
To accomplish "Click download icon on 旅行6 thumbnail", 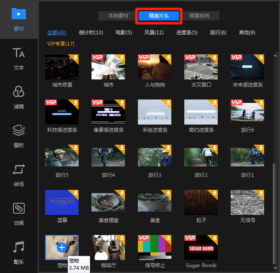I will tap(261, 102).
